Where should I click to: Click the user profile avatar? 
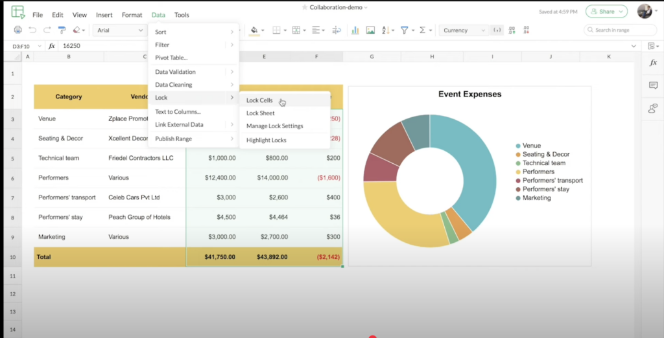click(x=645, y=12)
